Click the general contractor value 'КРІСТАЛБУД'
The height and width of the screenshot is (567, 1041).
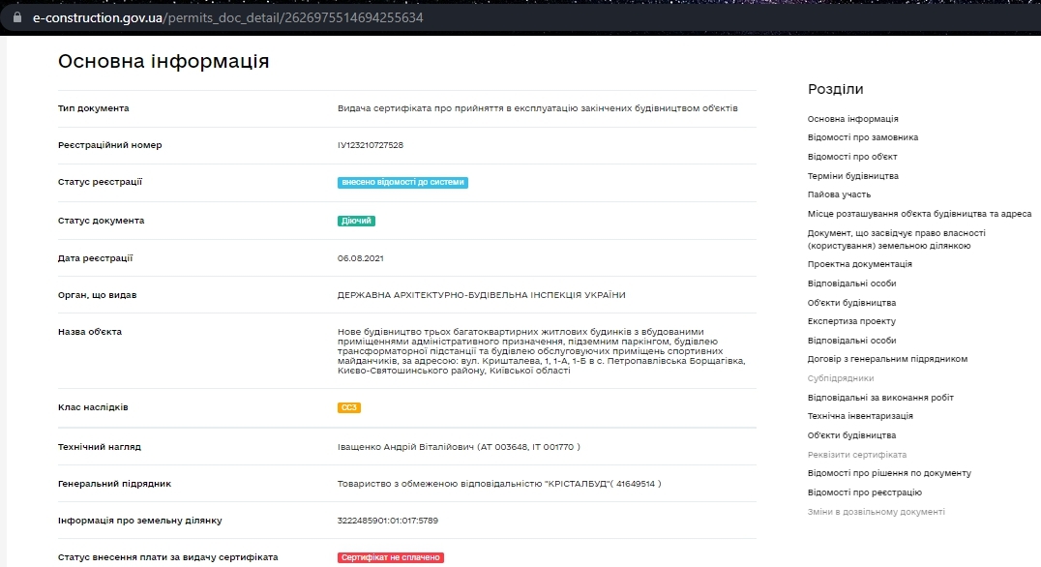pyautogui.click(x=498, y=484)
